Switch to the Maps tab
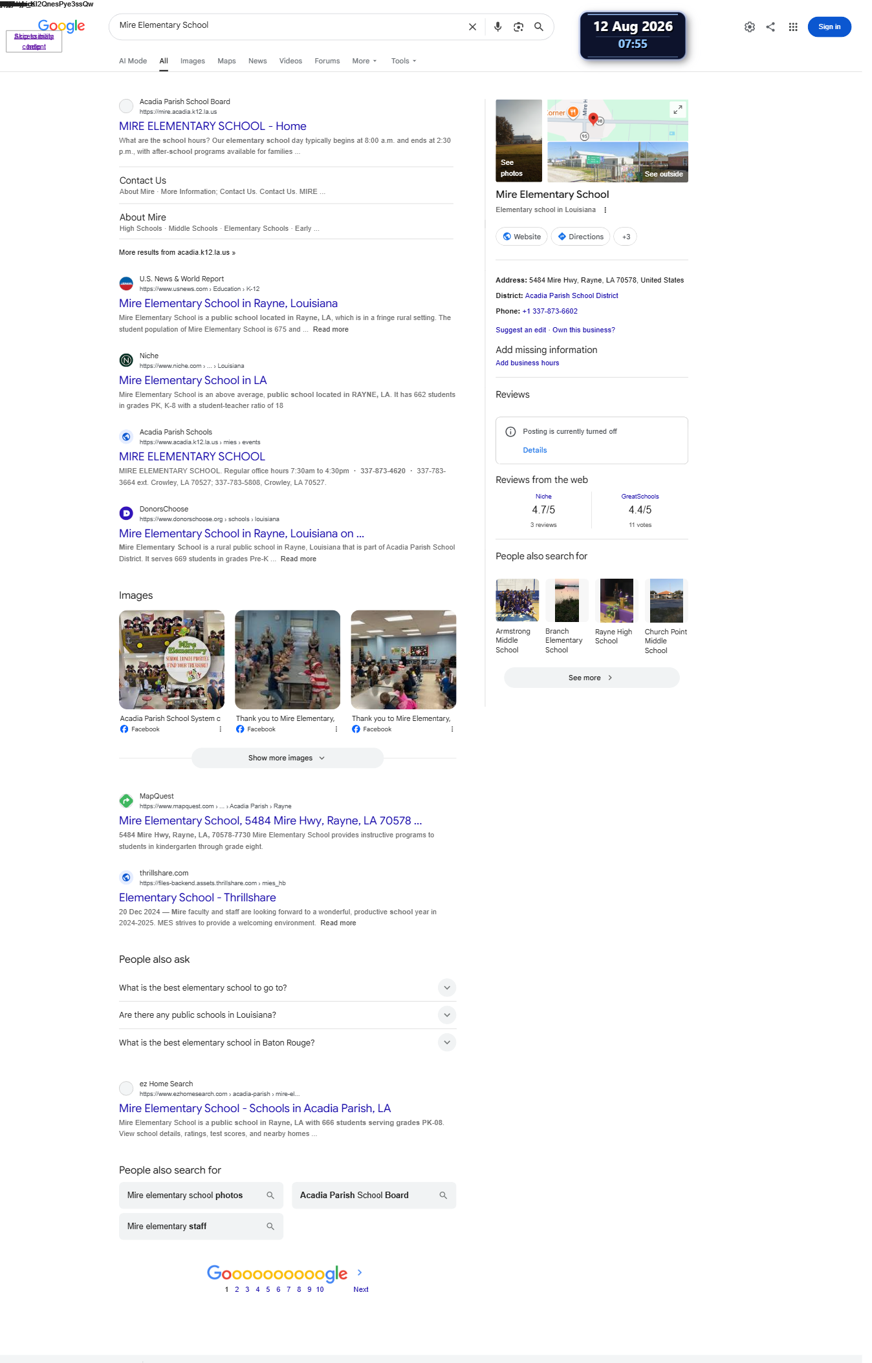 (226, 61)
